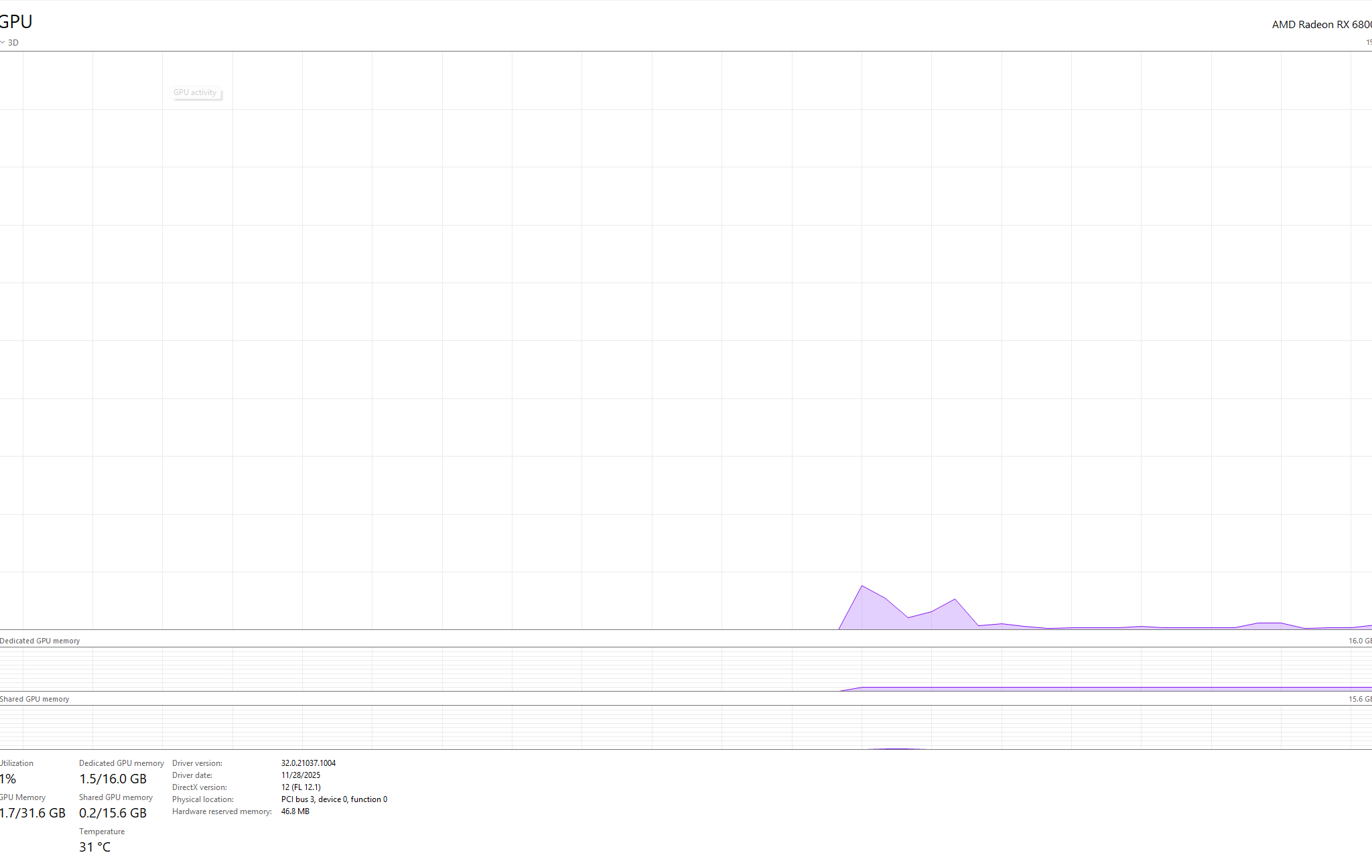1372x863 pixels.
Task: Click the PCI bus 3 physical location value
Action: click(x=334, y=799)
